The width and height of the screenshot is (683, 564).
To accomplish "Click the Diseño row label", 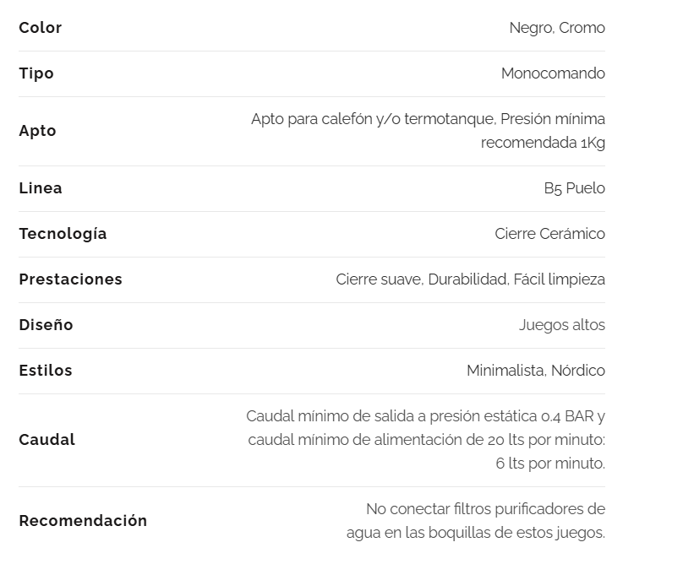I will click(46, 325).
